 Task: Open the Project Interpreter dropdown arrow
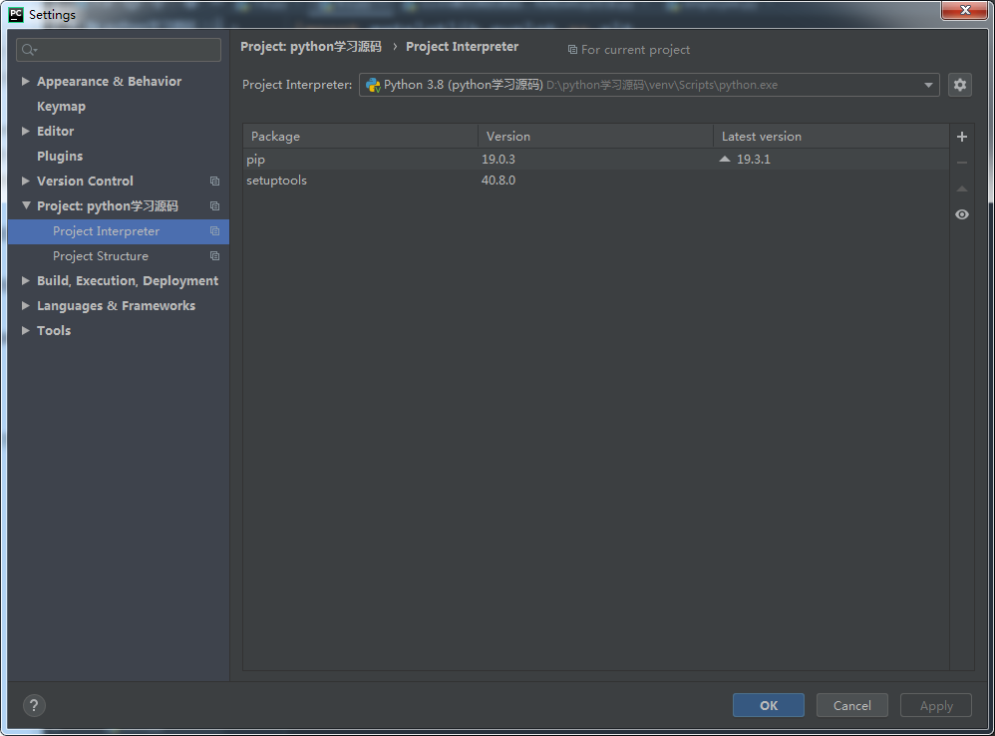coord(928,85)
